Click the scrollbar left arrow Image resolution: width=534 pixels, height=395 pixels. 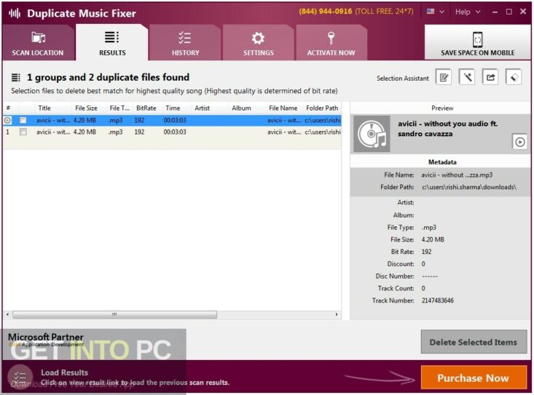click(7, 314)
